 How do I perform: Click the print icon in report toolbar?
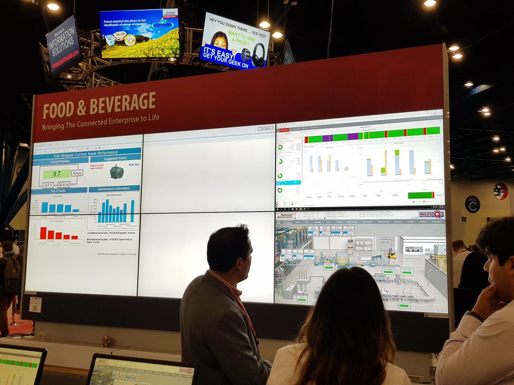coord(96,148)
